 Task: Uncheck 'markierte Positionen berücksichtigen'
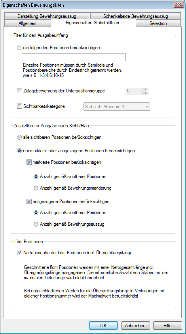[29, 162]
